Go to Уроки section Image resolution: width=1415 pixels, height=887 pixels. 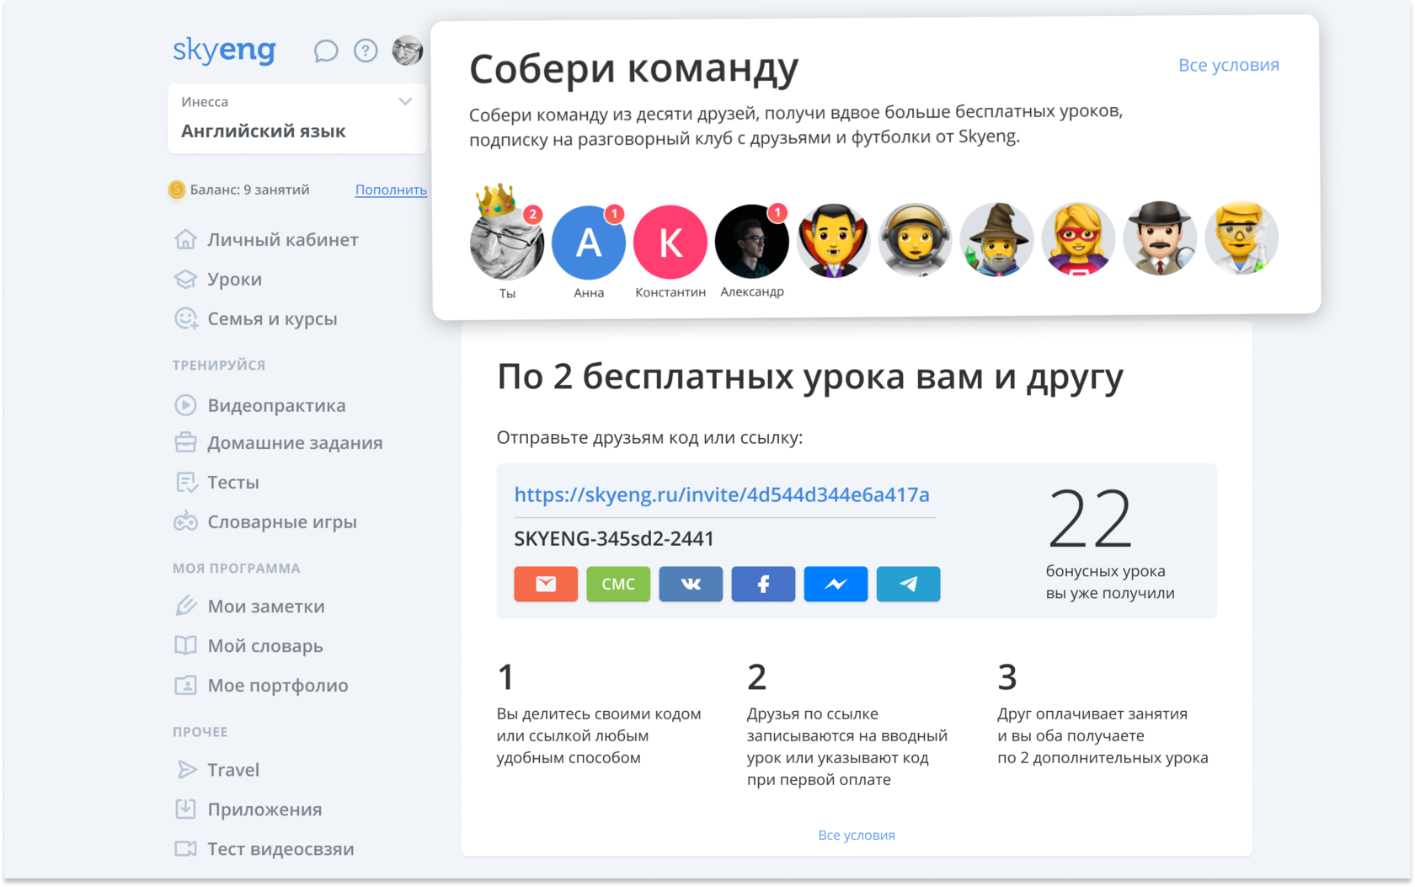click(234, 280)
